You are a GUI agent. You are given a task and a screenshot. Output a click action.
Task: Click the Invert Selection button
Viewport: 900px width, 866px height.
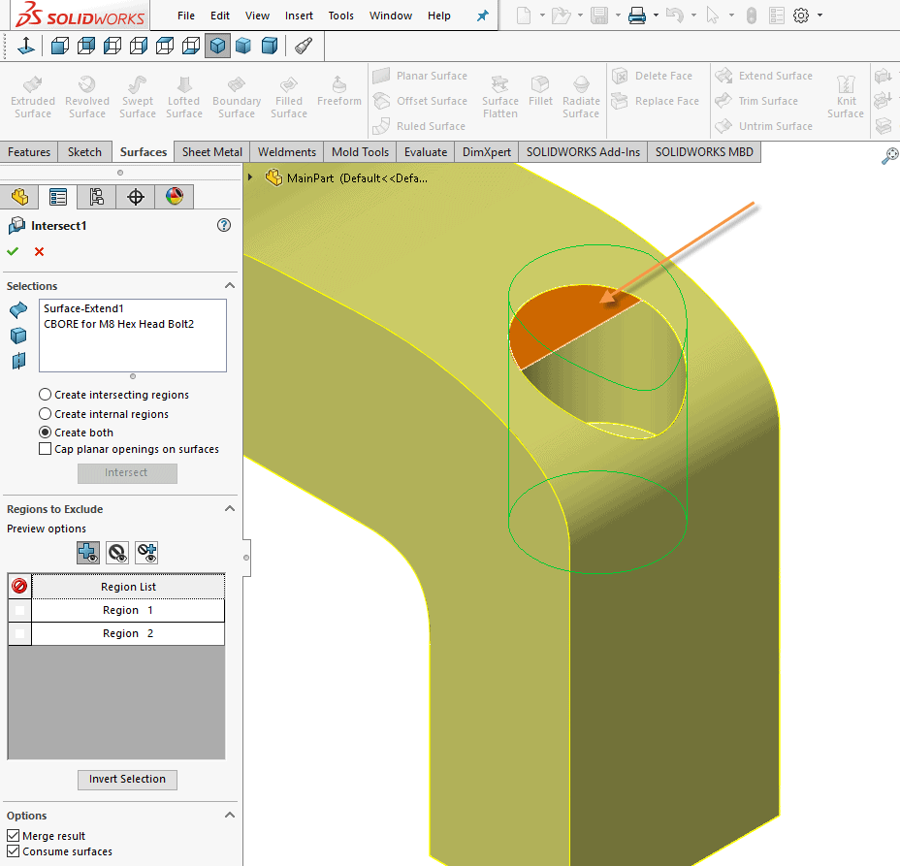[127, 780]
